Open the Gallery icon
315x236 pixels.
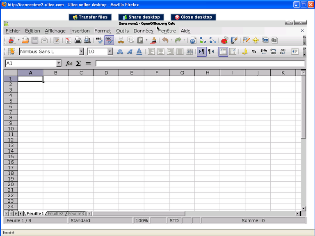(x=265, y=40)
